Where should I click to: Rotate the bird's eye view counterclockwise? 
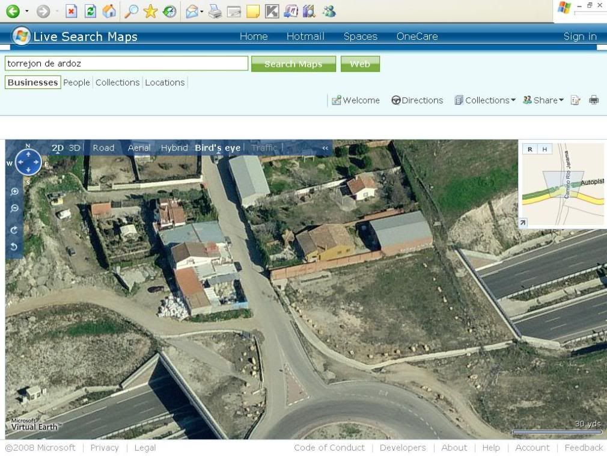(14, 247)
